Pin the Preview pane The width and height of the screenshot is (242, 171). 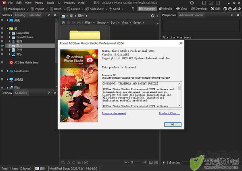point(49,93)
